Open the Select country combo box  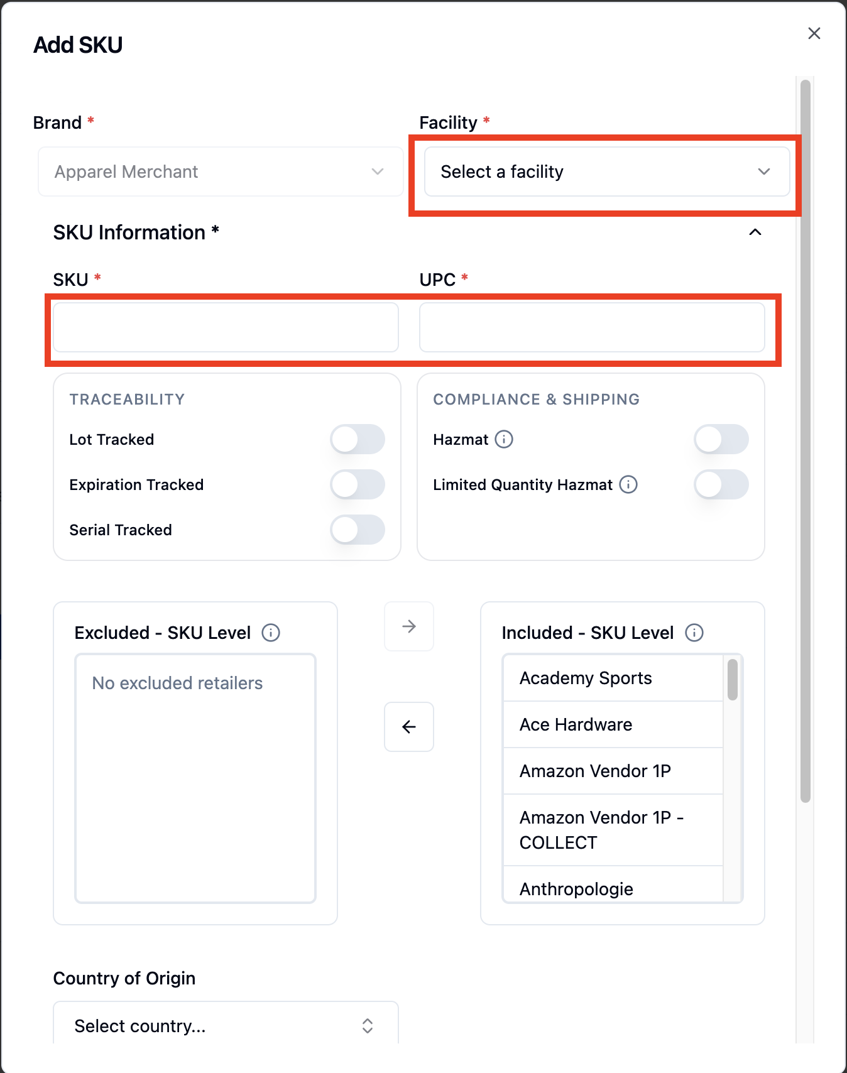point(226,1025)
